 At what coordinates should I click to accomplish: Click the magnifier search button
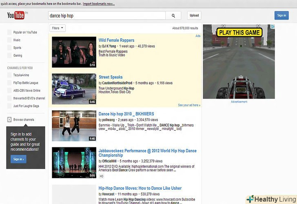coord(173,16)
